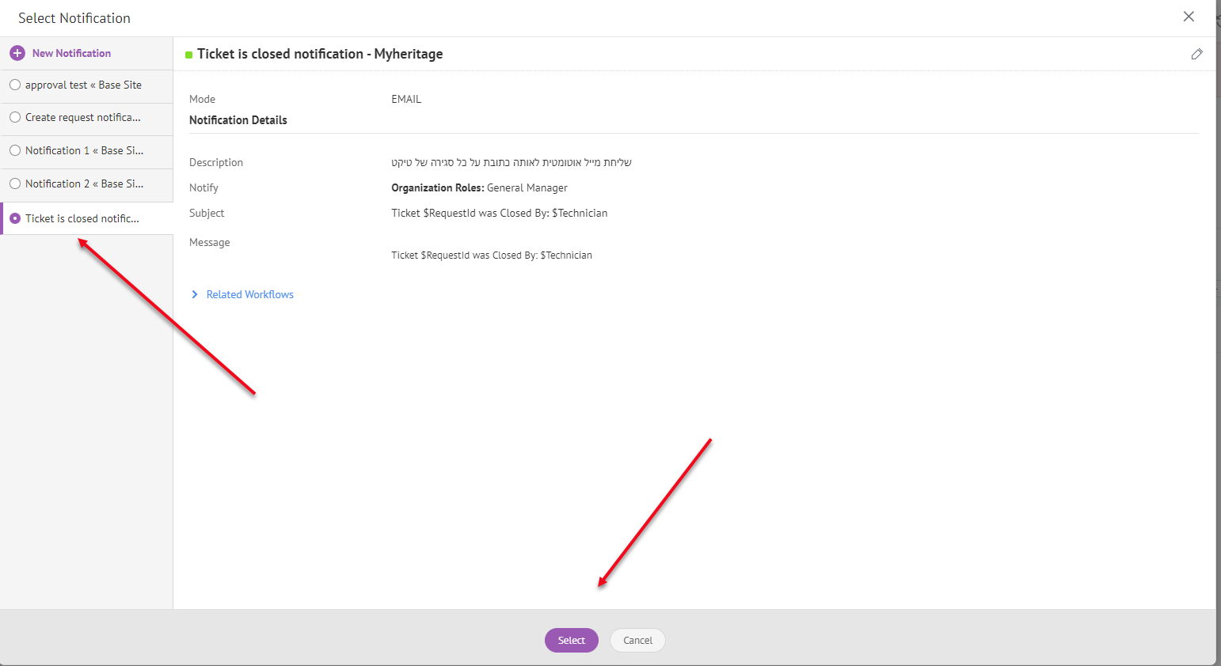Click the pencil edit icon

pos(1196,54)
